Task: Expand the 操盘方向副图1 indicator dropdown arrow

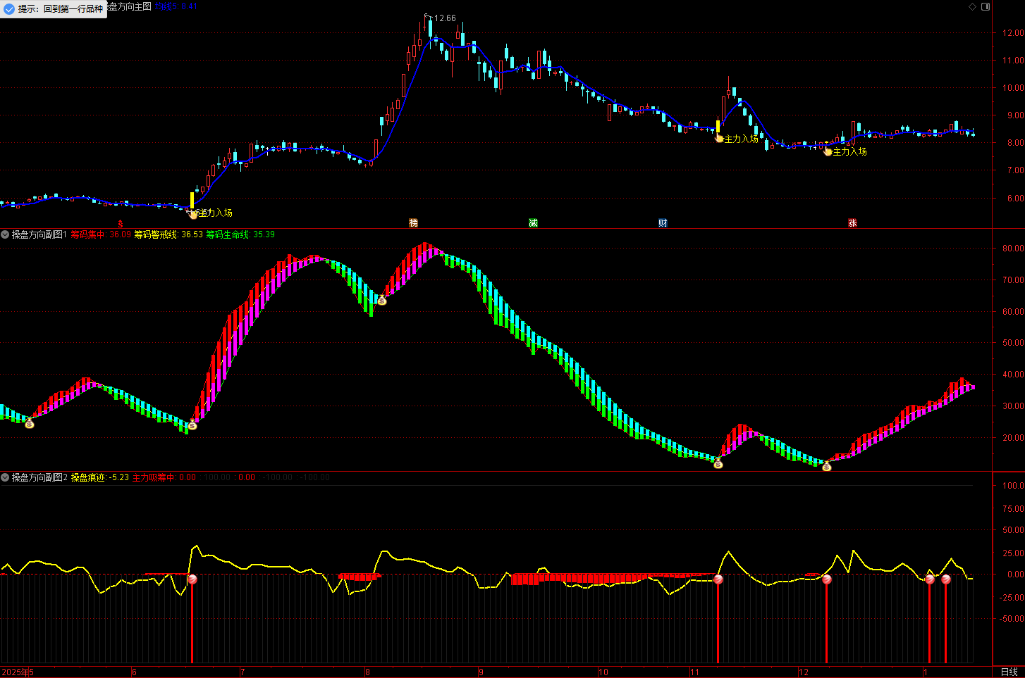Action: pos(5,234)
